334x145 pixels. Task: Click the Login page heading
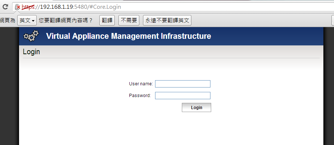click(31, 52)
